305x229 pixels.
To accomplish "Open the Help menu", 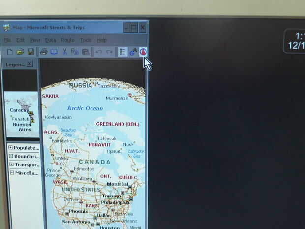I will [102, 40].
